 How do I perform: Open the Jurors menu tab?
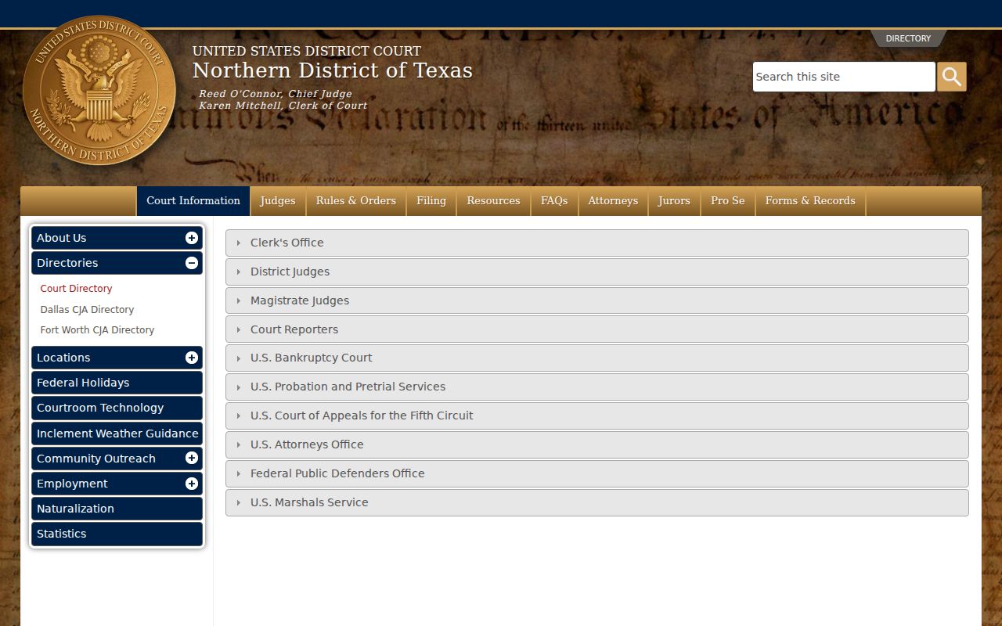pos(674,201)
